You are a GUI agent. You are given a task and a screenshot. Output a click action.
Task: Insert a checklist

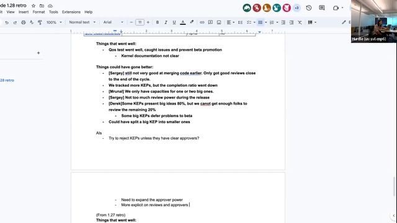coord(249,22)
